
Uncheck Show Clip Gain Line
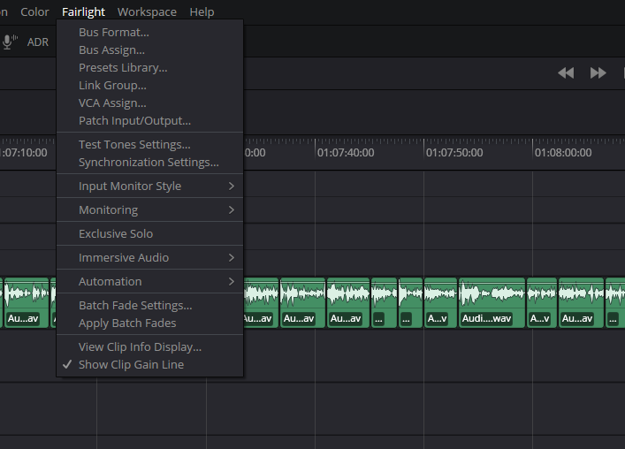click(150, 364)
